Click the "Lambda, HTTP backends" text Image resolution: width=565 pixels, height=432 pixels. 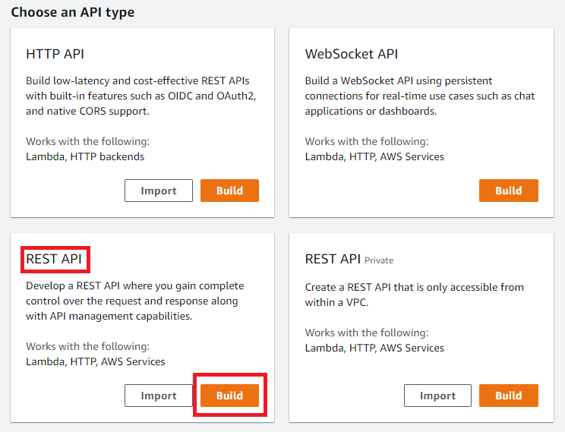click(x=85, y=156)
